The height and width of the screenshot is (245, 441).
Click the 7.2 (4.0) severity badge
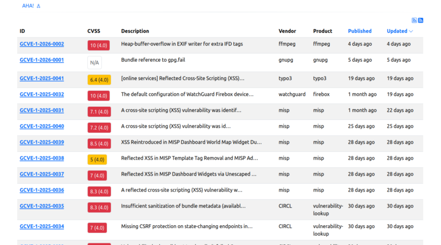point(99,128)
